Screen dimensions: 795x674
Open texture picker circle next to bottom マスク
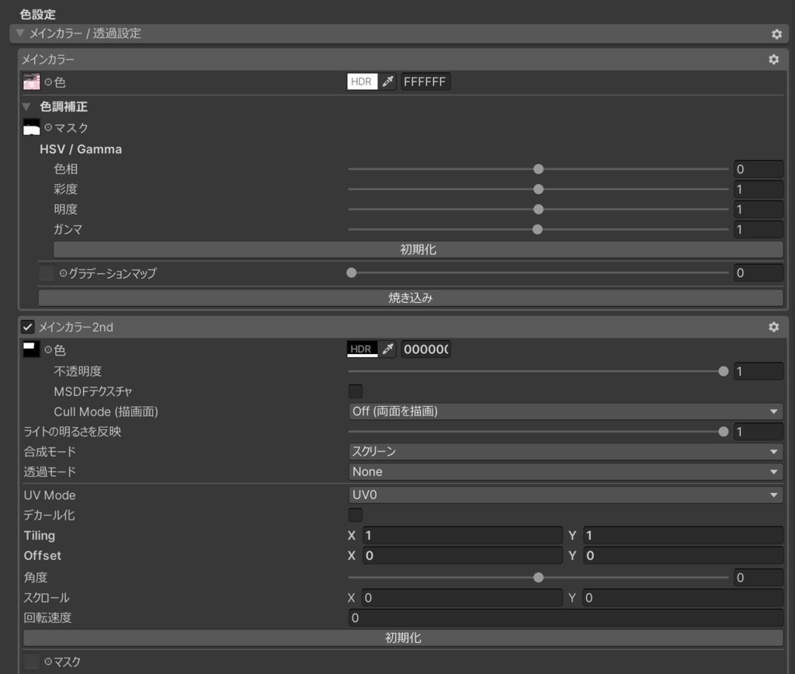coord(48,662)
